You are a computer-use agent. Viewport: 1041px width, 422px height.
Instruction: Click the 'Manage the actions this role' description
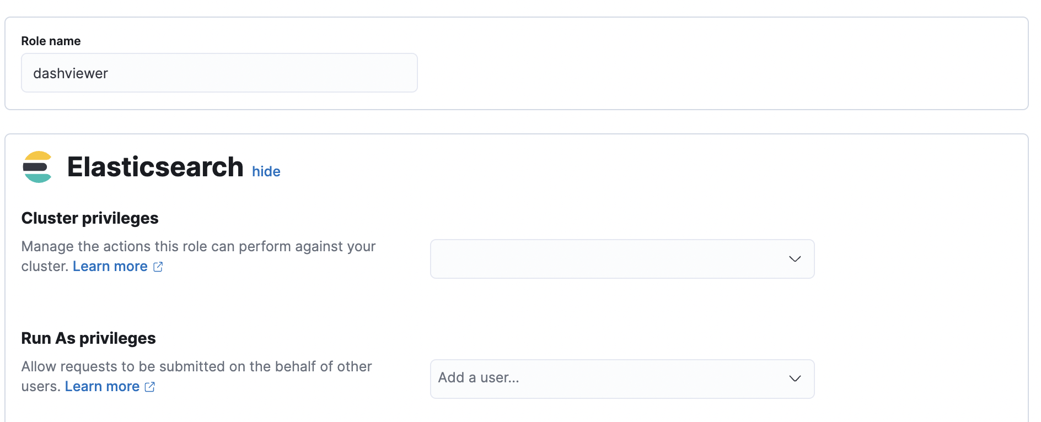(x=198, y=256)
